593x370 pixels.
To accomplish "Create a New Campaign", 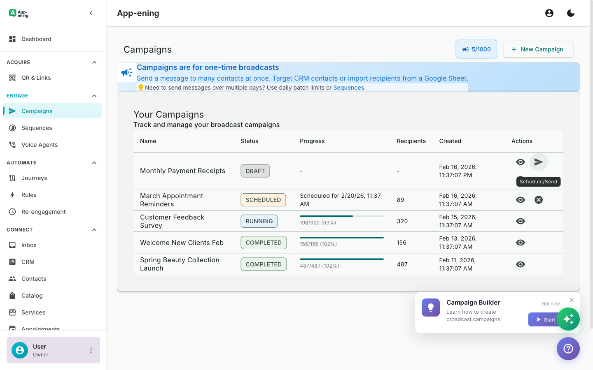I will click(538, 49).
